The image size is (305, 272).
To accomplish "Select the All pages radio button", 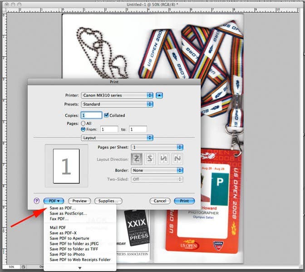I will tap(83, 123).
